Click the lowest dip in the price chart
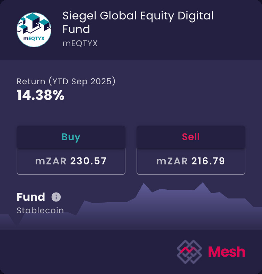The height and width of the screenshot is (274, 262). 16,225
